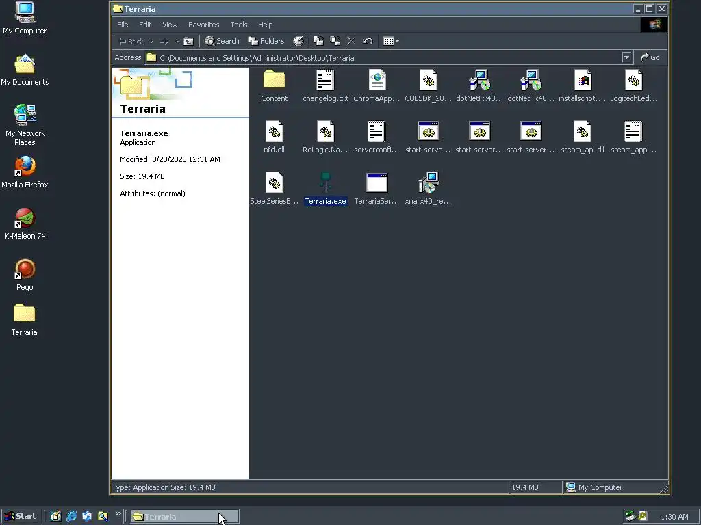Open the File menu
This screenshot has height=525, width=701.
[123, 25]
